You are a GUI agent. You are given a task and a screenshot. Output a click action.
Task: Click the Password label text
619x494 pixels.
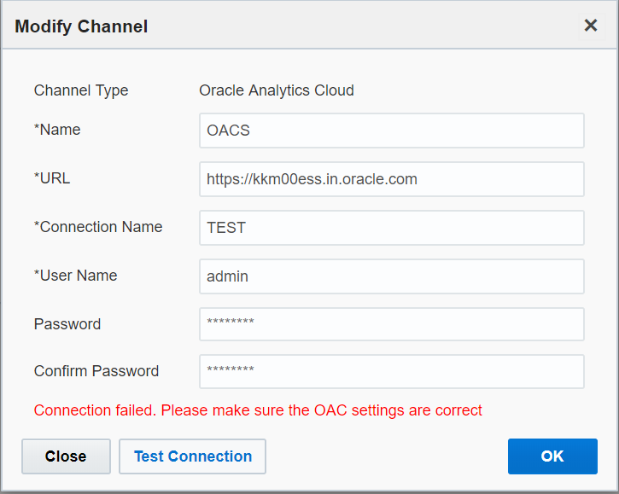pyautogui.click(x=67, y=324)
